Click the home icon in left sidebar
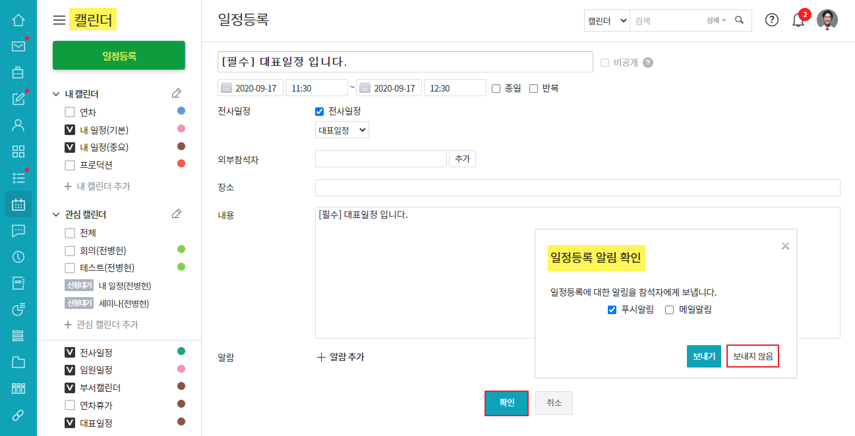This screenshot has height=436, width=855. point(18,20)
